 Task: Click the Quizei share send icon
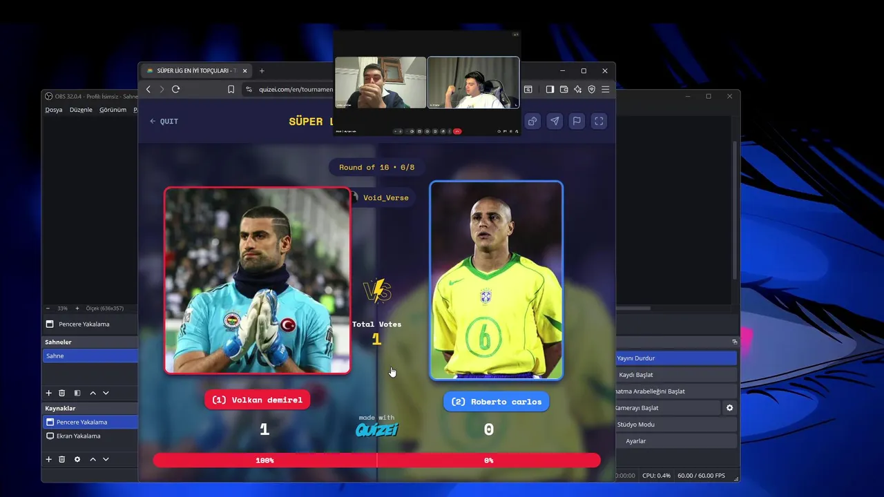pyautogui.click(x=555, y=121)
